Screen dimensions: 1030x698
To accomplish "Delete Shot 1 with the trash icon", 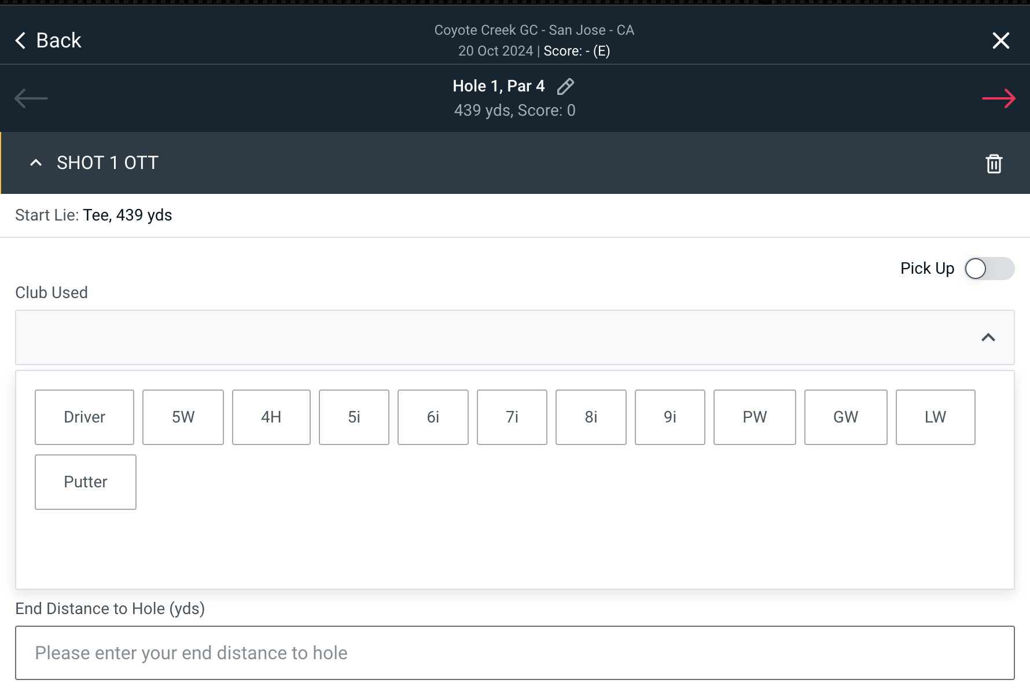I will pos(994,164).
